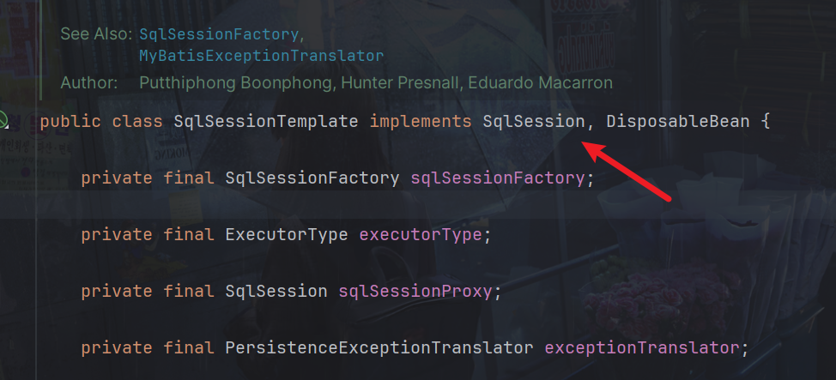Click the PersistenceExceptionTranslator type name
Image resolution: width=836 pixels, height=380 pixels.
click(379, 347)
